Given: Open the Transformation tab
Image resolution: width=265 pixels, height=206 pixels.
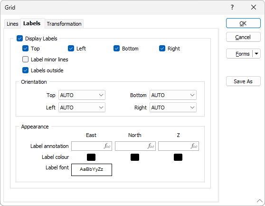Looking at the screenshot, I should click(x=64, y=24).
